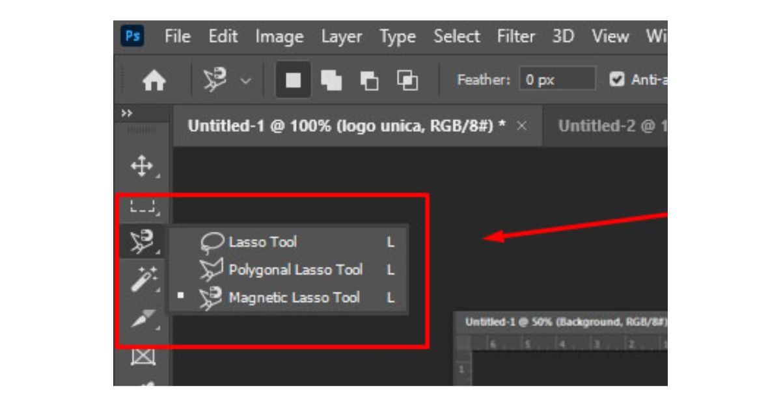Click the Untitled-1 @ 50% window title

click(x=565, y=322)
